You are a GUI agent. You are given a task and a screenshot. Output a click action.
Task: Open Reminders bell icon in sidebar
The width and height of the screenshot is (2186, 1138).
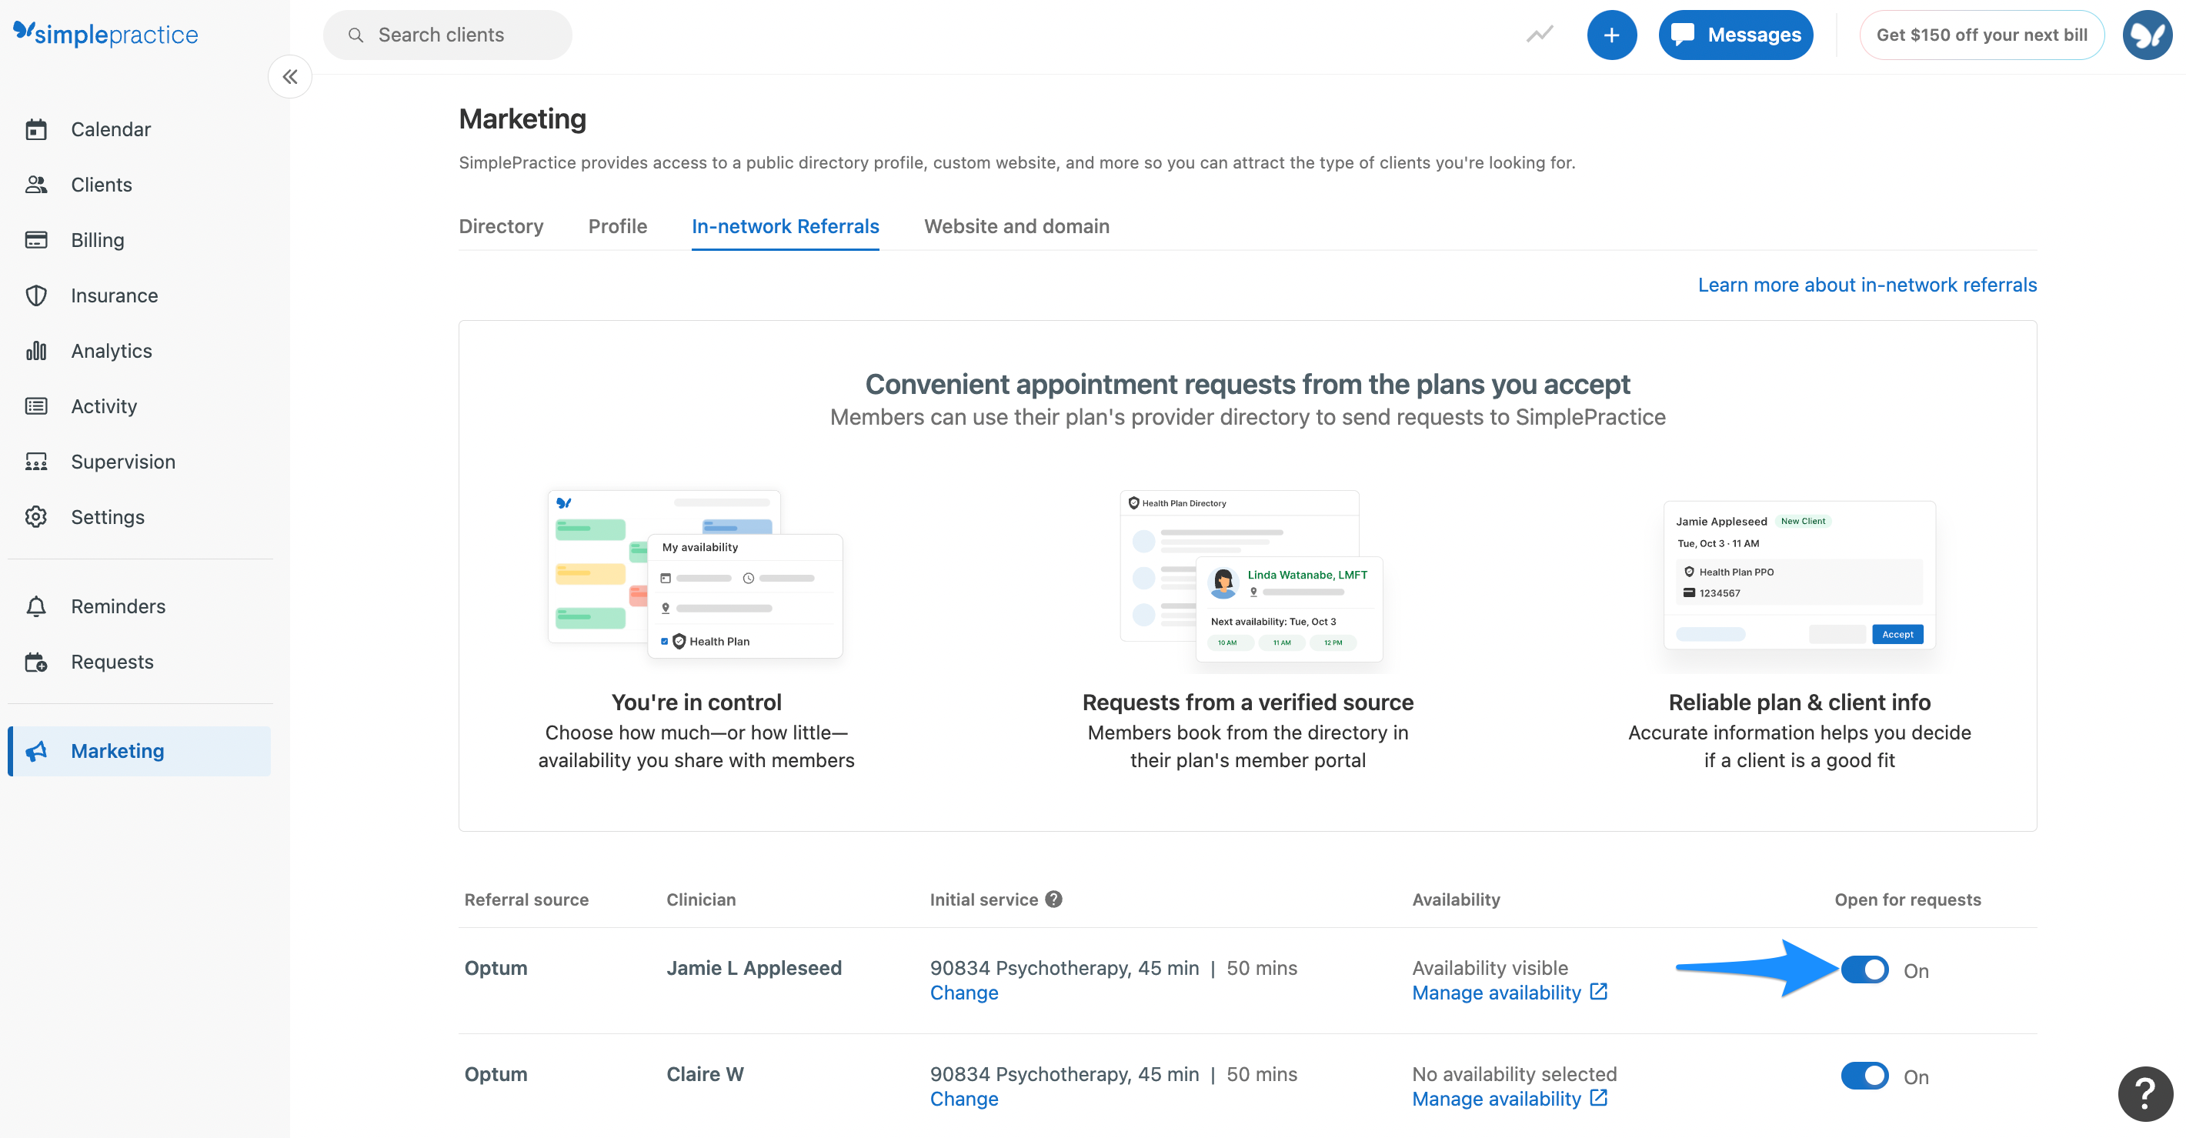(x=35, y=606)
